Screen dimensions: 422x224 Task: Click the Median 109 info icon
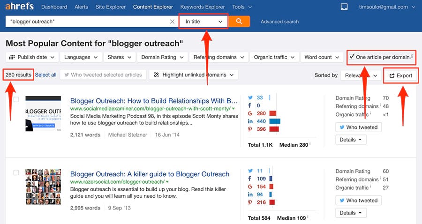click(x=308, y=217)
